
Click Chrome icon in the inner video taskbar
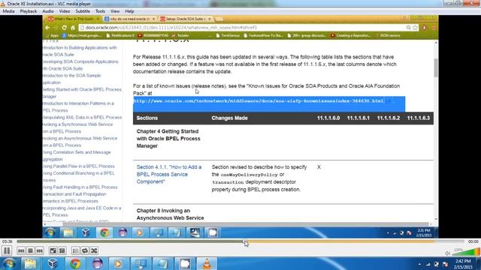click(x=104, y=232)
